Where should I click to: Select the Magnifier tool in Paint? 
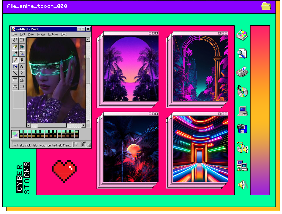click(22, 53)
